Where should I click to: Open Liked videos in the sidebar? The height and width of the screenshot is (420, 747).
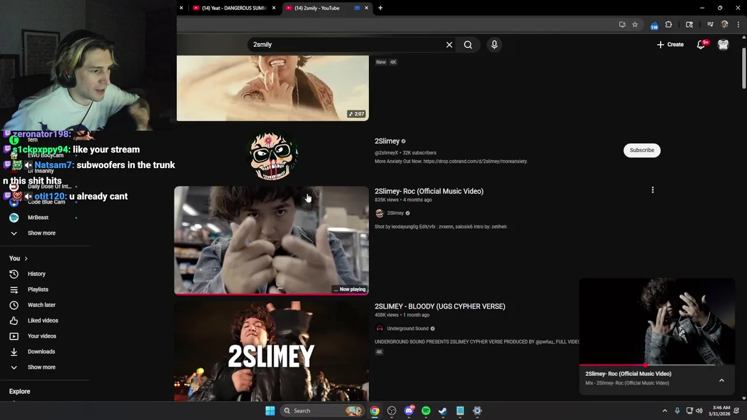(x=43, y=321)
